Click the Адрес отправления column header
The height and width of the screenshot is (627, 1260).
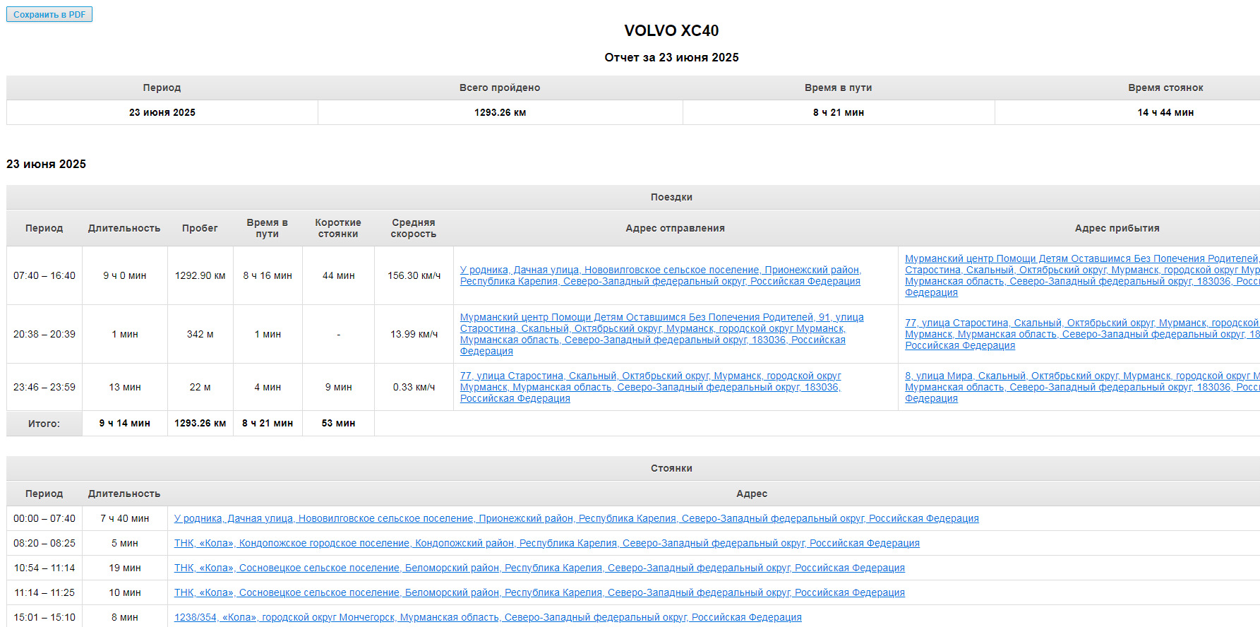click(675, 228)
